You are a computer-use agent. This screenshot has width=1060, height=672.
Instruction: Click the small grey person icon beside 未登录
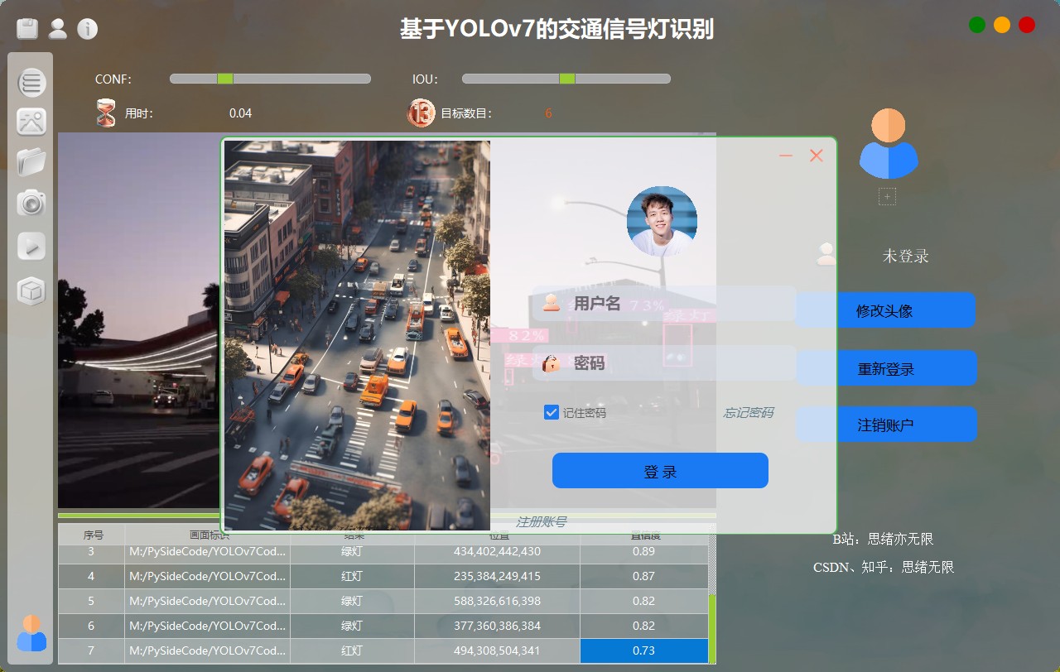[826, 254]
